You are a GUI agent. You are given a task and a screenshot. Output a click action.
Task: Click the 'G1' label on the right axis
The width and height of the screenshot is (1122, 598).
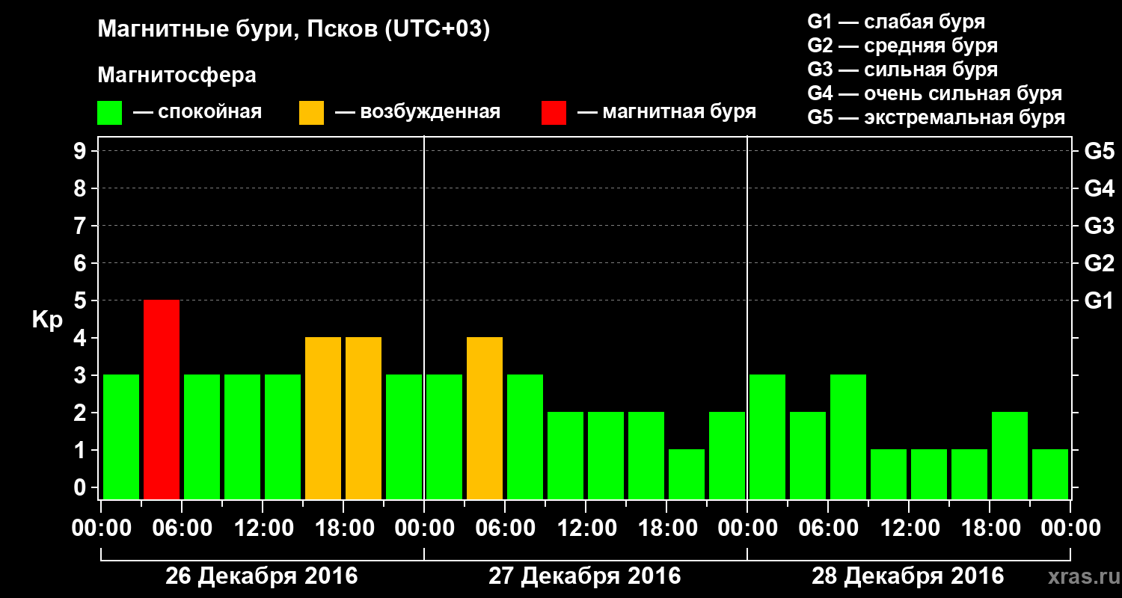click(1099, 301)
